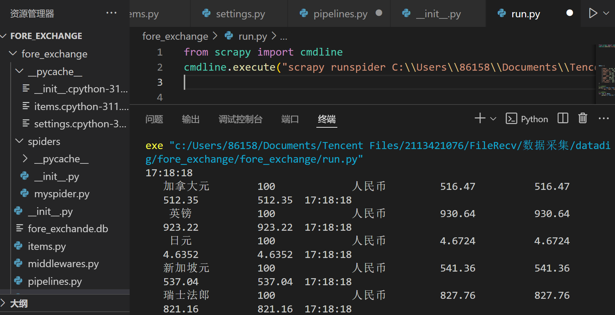Switch to settings.py editor tab

(239, 14)
